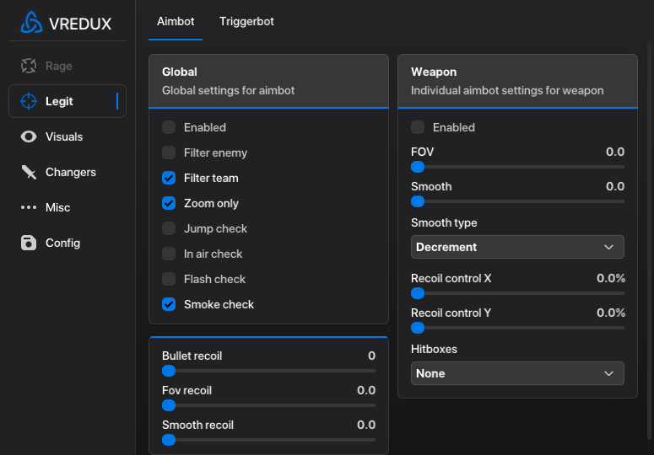Open the Changers section
Image resolution: width=654 pixels, height=455 pixels.
pyautogui.click(x=68, y=172)
